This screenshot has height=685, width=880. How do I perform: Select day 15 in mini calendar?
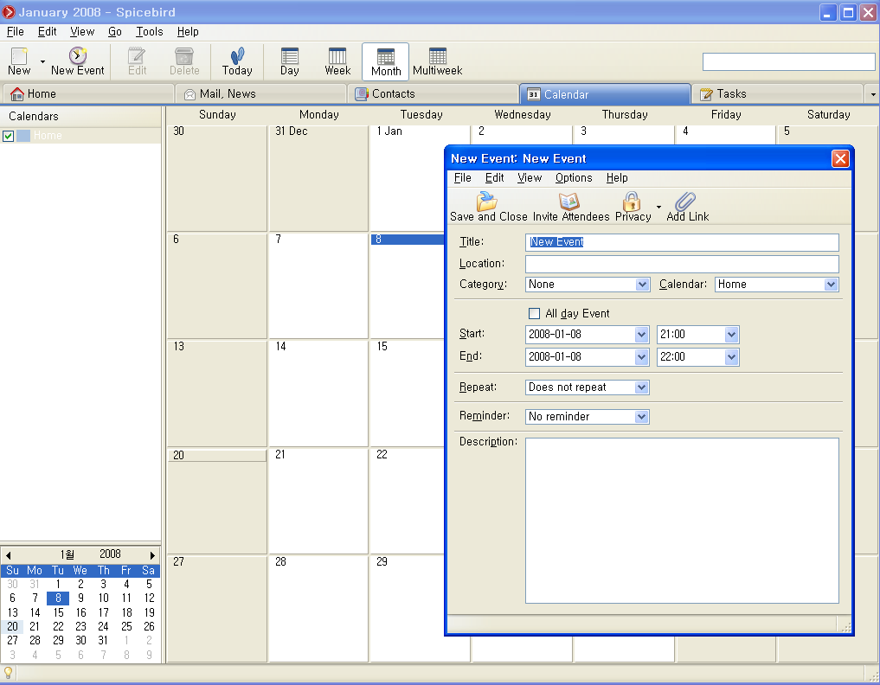pyautogui.click(x=58, y=612)
